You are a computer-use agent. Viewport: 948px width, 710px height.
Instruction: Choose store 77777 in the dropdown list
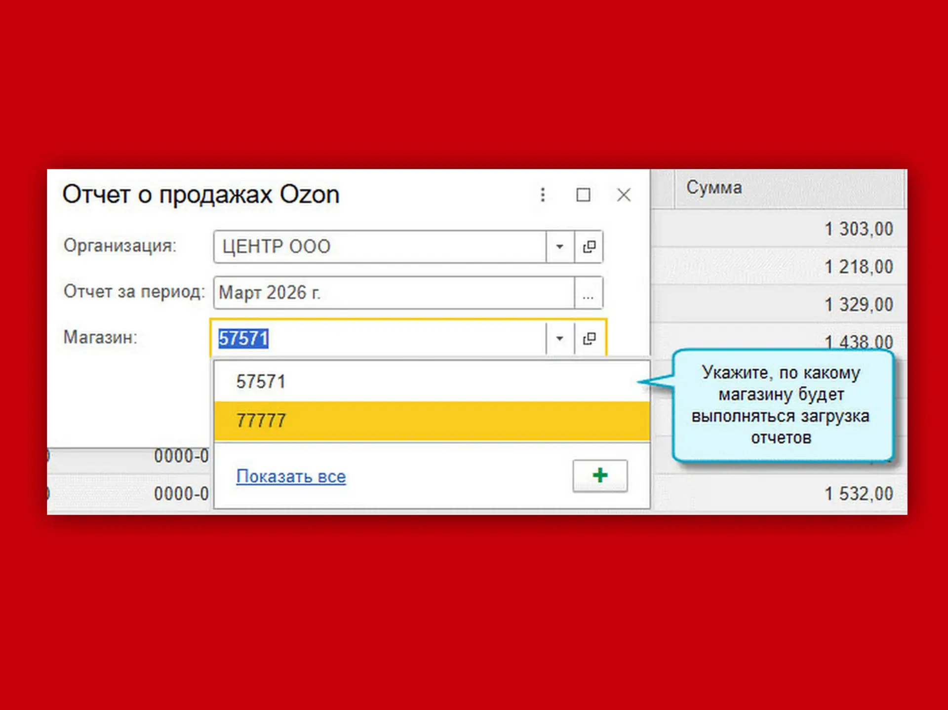pos(432,421)
